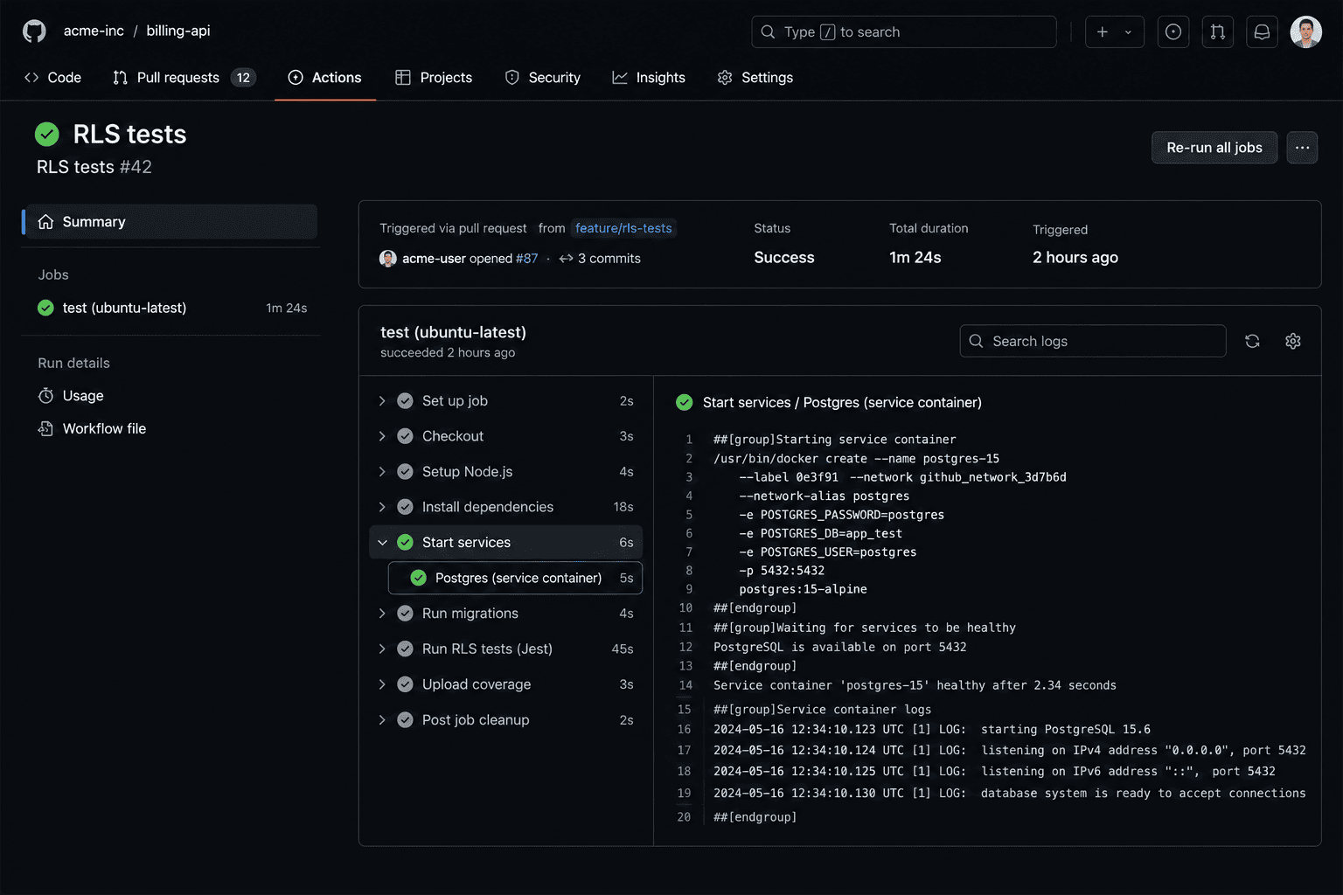The width and height of the screenshot is (1343, 895).
Task: Click the plus create-new button
Action: (1103, 31)
